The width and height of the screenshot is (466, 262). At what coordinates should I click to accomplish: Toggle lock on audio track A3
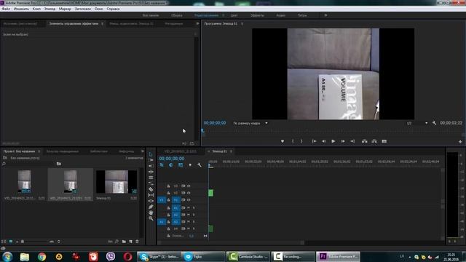point(168,221)
